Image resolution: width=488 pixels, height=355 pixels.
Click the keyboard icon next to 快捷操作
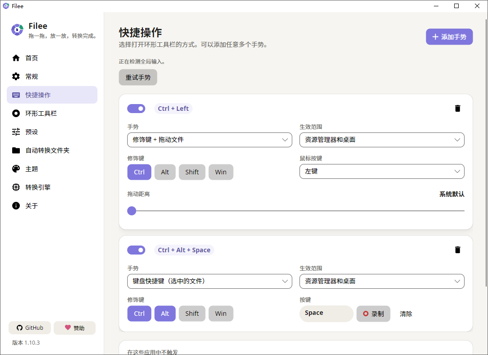click(16, 95)
